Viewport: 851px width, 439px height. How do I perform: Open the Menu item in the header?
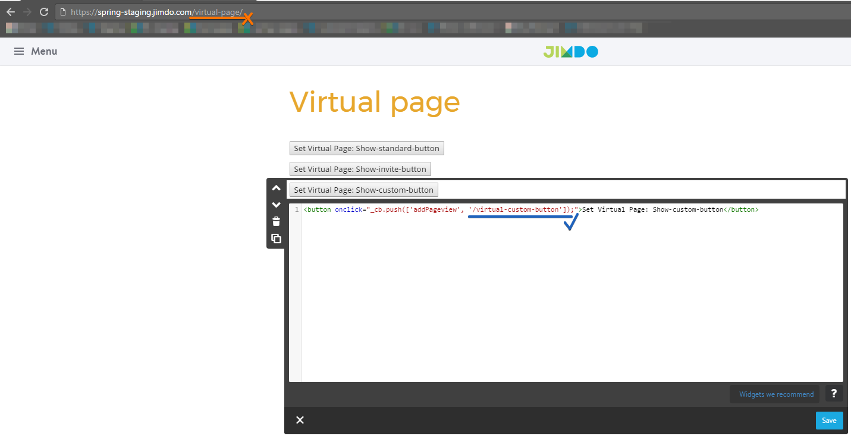[x=44, y=51]
